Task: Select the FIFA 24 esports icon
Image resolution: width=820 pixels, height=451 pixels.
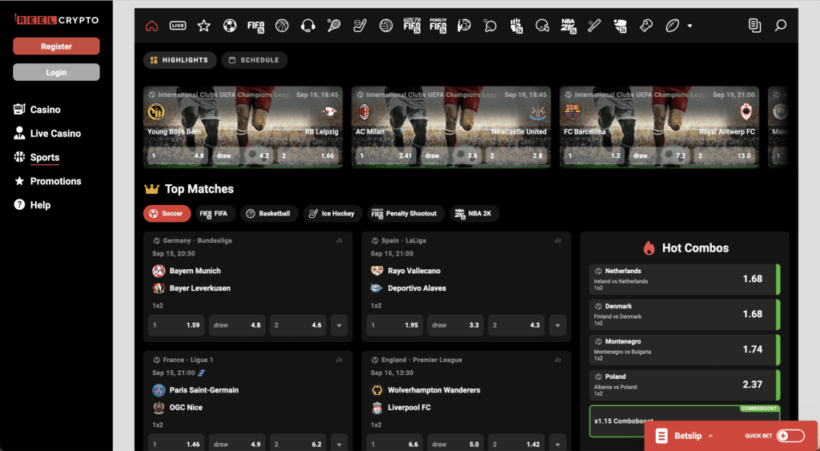Action: [255, 26]
